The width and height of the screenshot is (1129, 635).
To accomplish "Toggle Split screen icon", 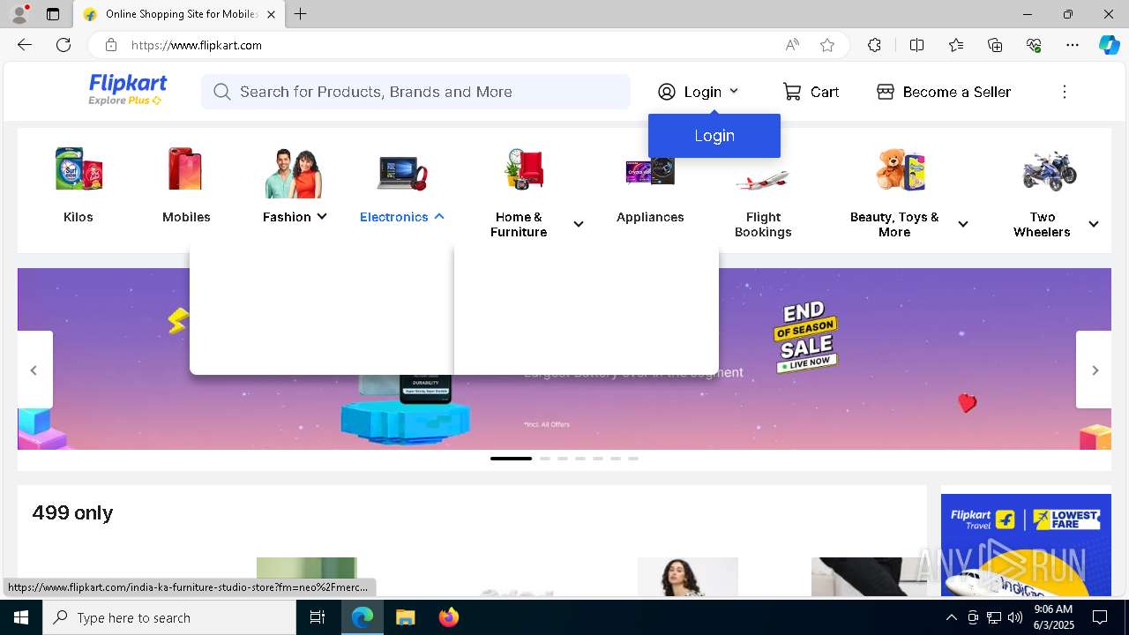I will coord(916,45).
